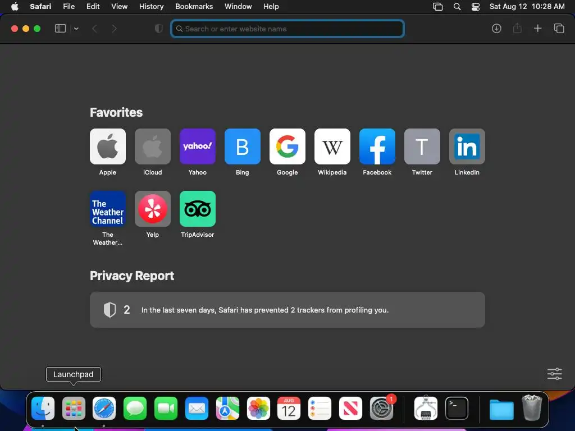Open Calendar from the Dock
The image size is (575, 431).
pos(289,409)
